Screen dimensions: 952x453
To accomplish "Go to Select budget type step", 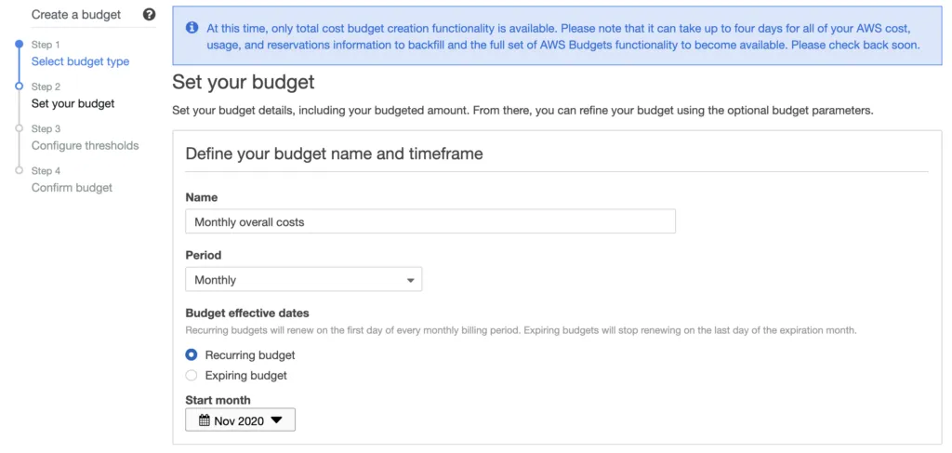I will (80, 61).
